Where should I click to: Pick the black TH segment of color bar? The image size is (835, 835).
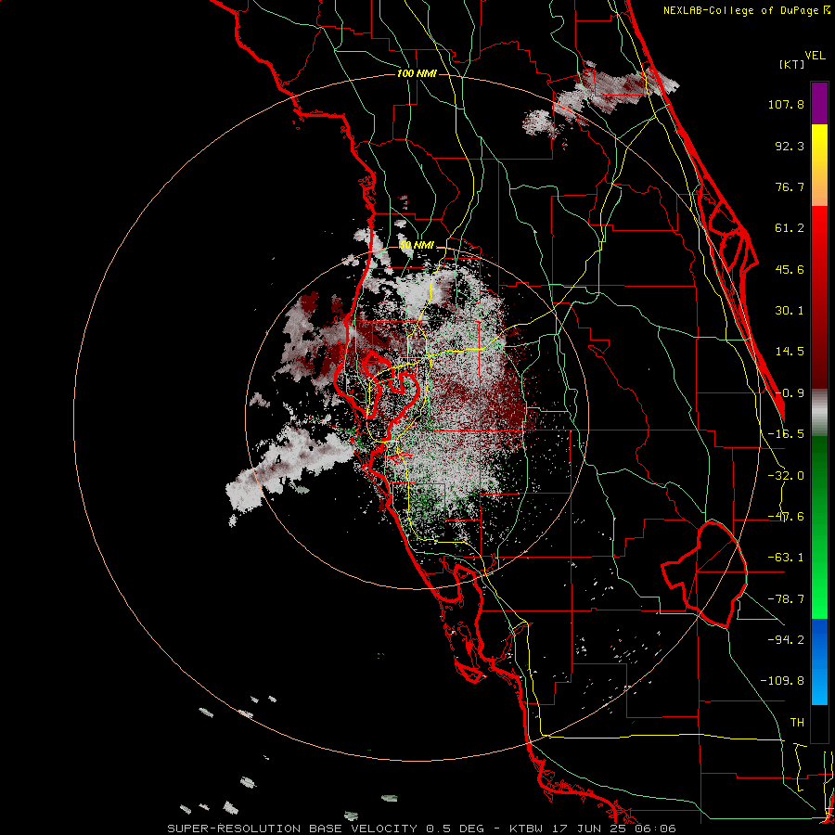tap(819, 723)
